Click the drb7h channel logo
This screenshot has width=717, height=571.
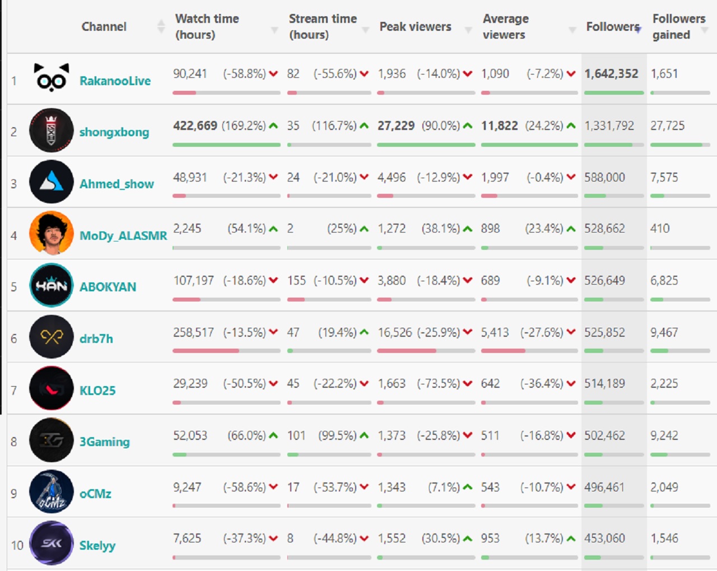[x=52, y=337]
